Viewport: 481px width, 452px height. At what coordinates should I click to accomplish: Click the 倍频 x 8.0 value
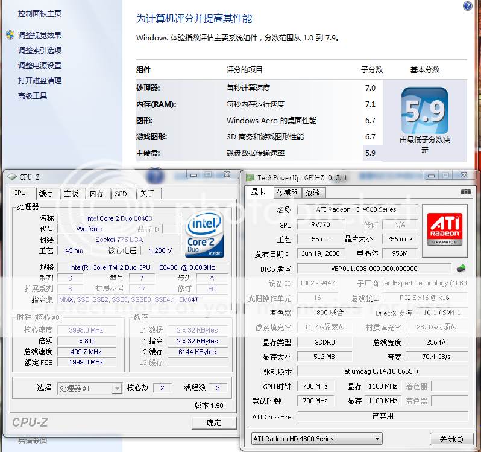(87, 341)
